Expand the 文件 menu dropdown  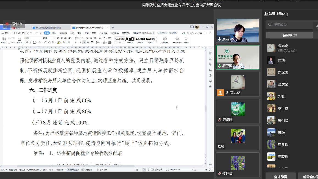[x=7, y=33]
